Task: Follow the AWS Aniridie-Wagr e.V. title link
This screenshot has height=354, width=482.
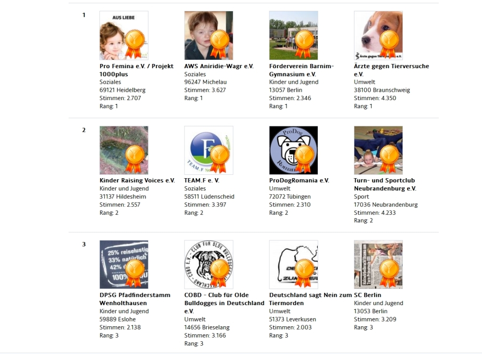Action: tap(219, 66)
